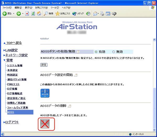Open the 初期化/再起動 link

coord(16,103)
